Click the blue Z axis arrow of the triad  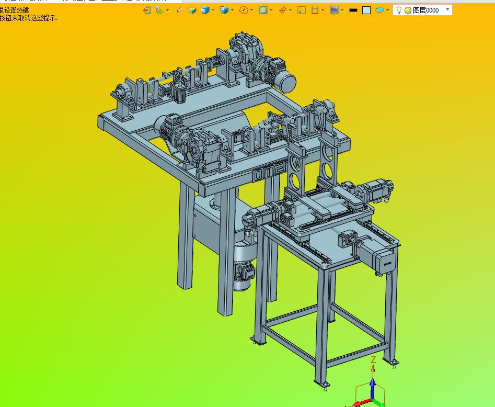pos(373,388)
